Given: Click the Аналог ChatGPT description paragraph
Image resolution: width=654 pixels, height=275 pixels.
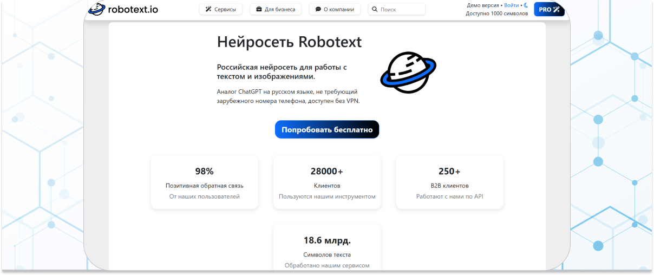Looking at the screenshot, I should coord(289,96).
